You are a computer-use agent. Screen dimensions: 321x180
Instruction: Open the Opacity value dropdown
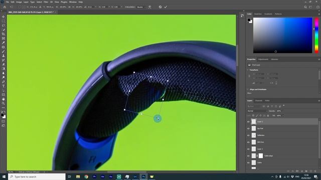(x=283, y=111)
